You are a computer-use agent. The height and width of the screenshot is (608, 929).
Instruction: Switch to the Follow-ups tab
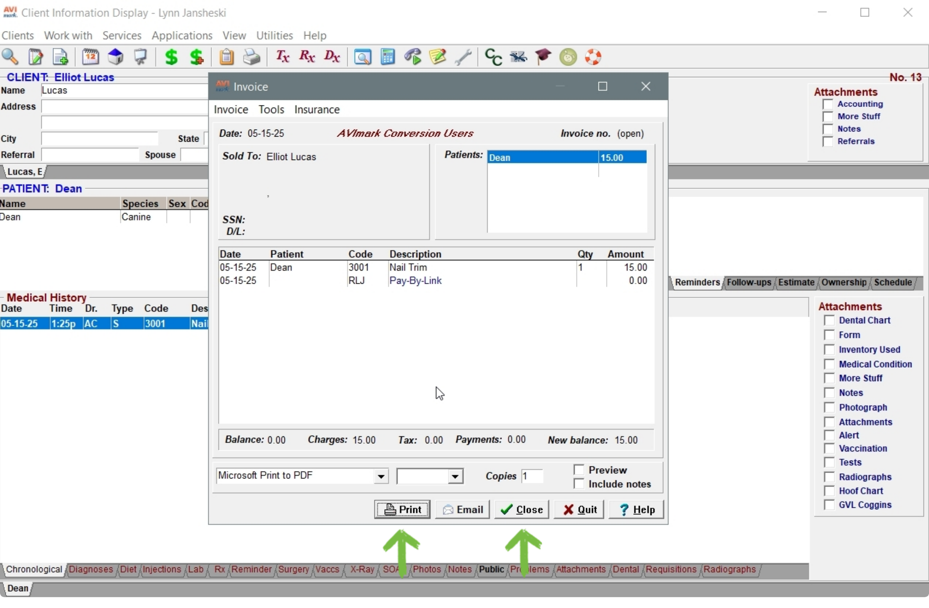pos(749,283)
